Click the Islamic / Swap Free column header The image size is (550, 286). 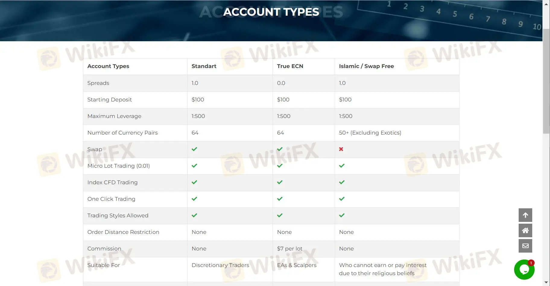coord(366,66)
